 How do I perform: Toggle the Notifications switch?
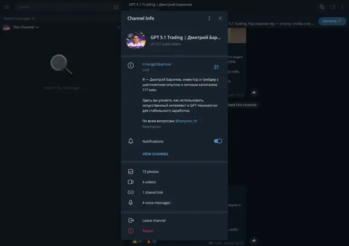218,141
